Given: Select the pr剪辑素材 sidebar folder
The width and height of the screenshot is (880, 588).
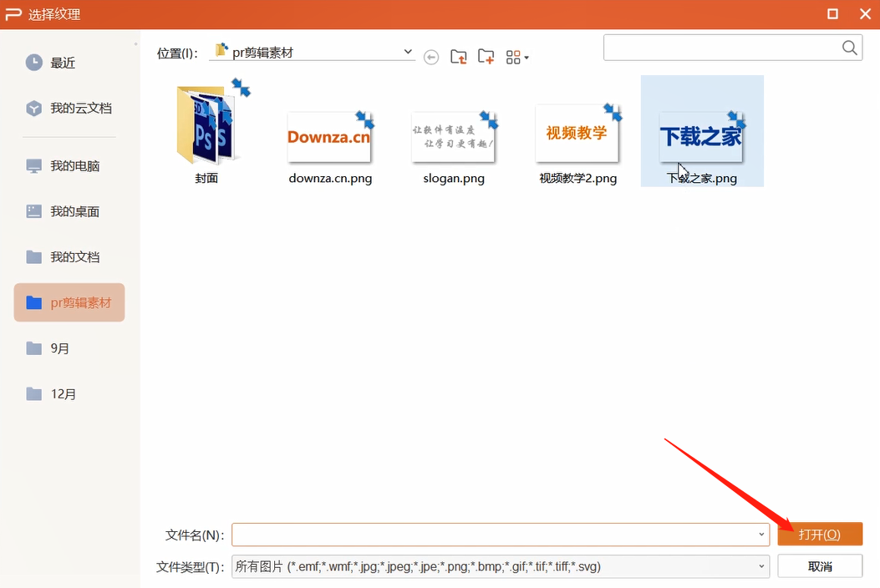Looking at the screenshot, I should coord(69,302).
